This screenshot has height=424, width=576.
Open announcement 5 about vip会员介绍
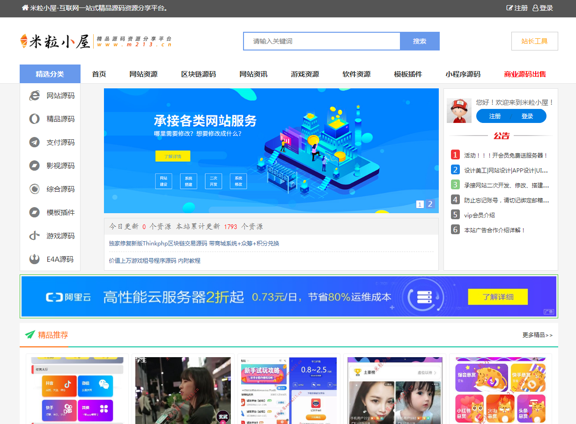480,216
